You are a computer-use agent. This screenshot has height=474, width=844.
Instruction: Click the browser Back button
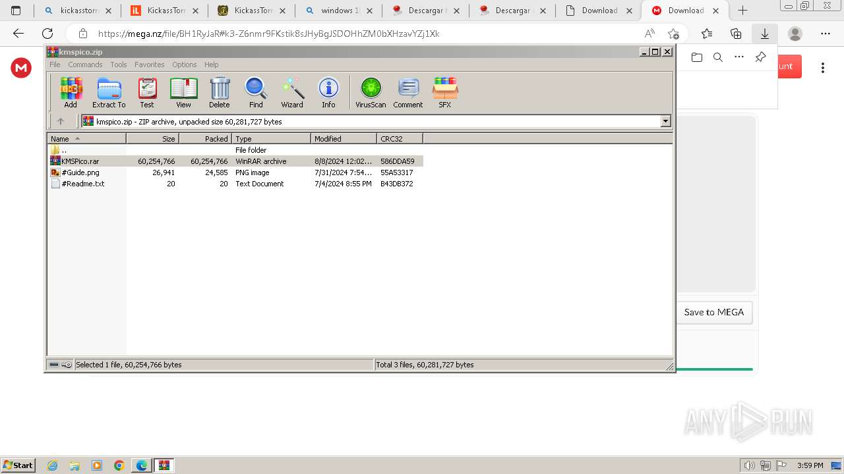coord(18,34)
